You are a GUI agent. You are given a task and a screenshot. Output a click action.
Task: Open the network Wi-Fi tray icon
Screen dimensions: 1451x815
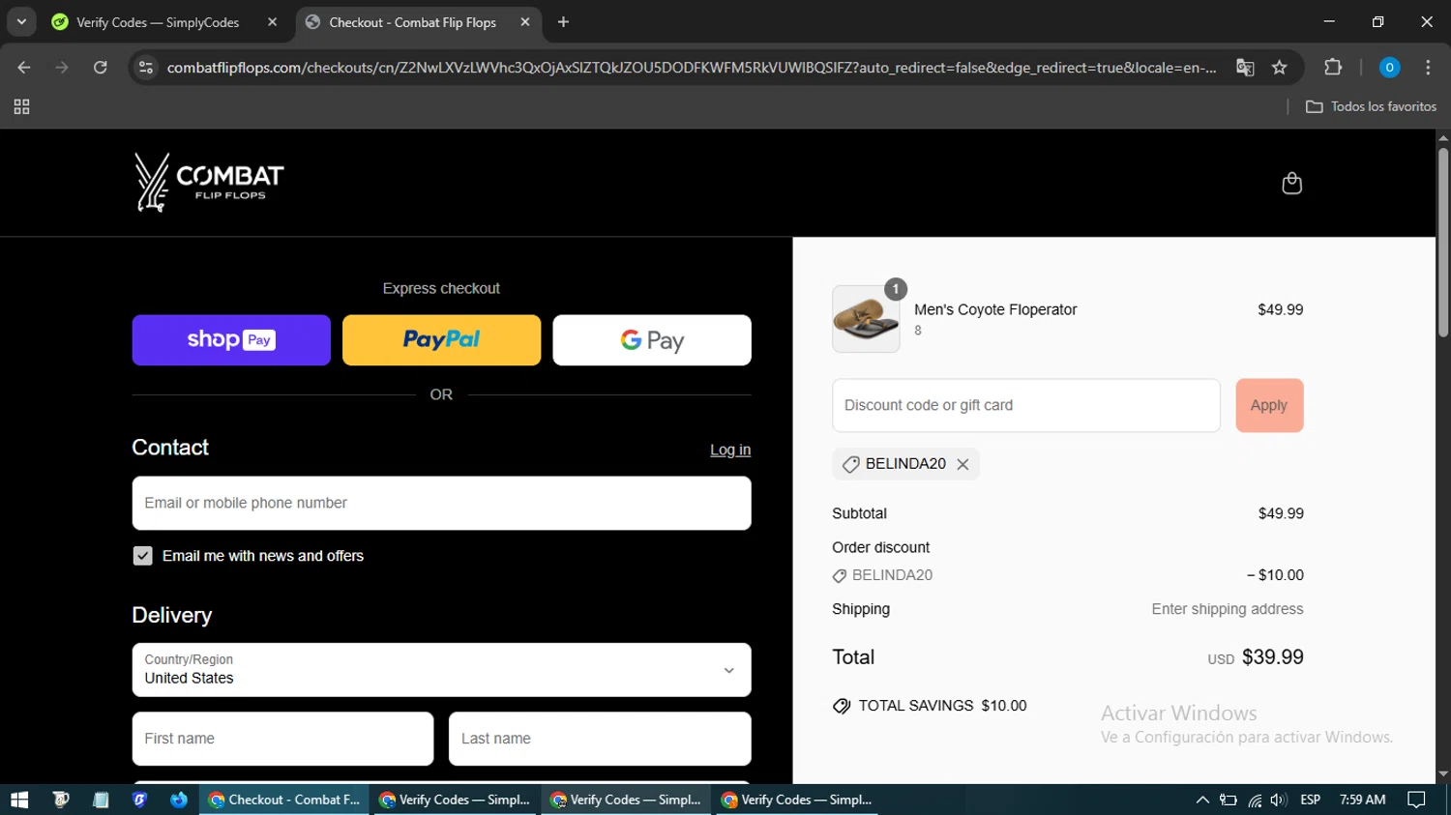(1255, 800)
